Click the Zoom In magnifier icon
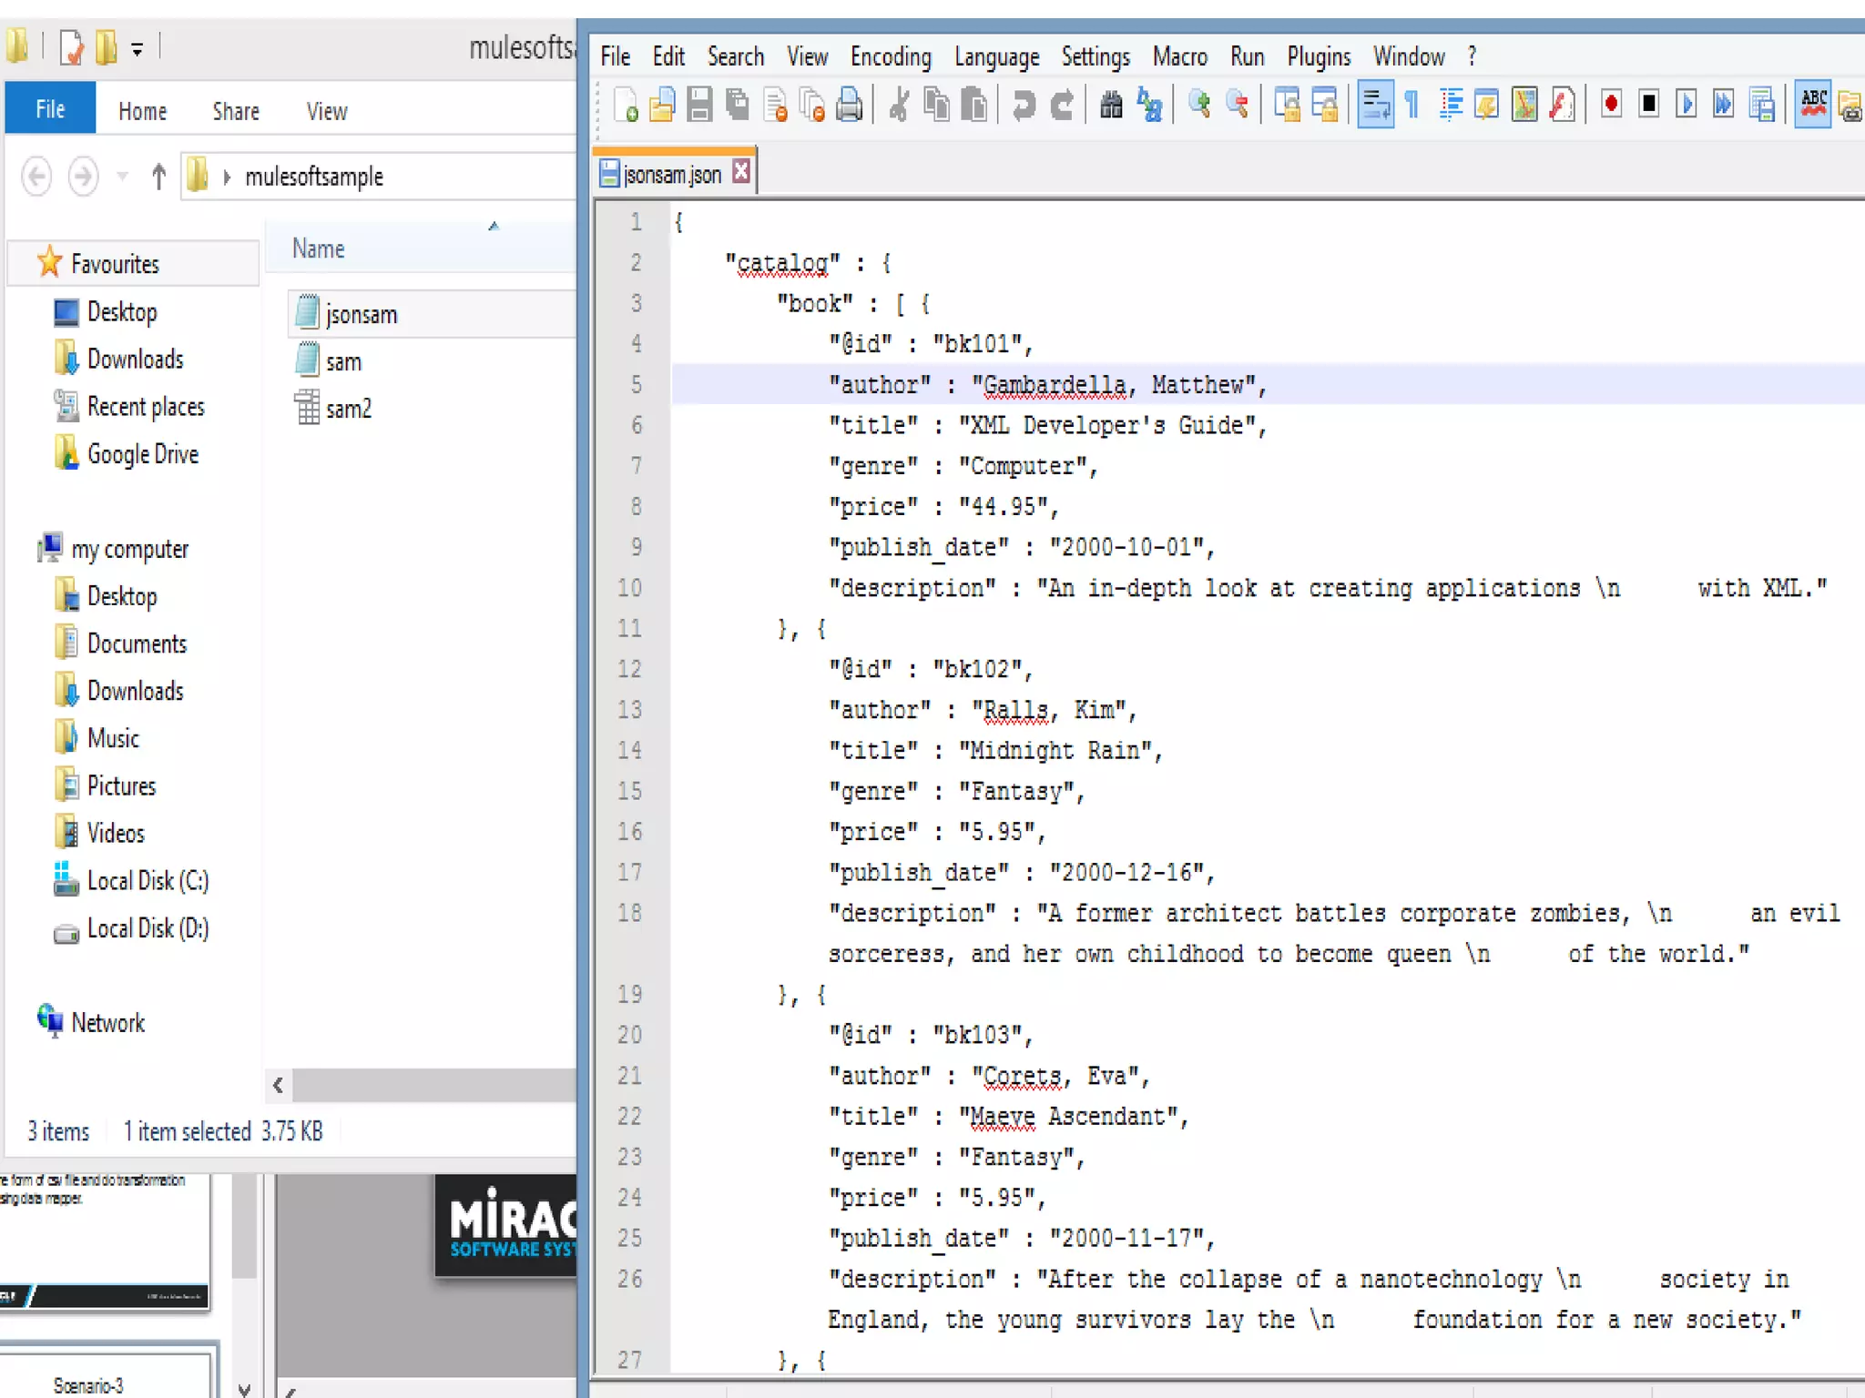 (1199, 105)
